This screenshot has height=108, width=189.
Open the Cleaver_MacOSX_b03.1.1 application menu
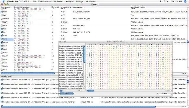tap(19, 1)
